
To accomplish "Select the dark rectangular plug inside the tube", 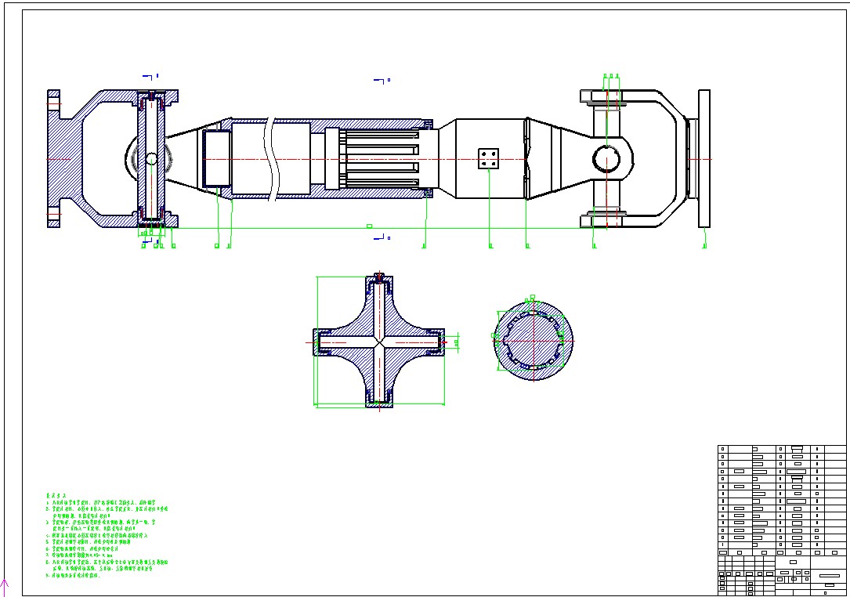I will (217, 159).
